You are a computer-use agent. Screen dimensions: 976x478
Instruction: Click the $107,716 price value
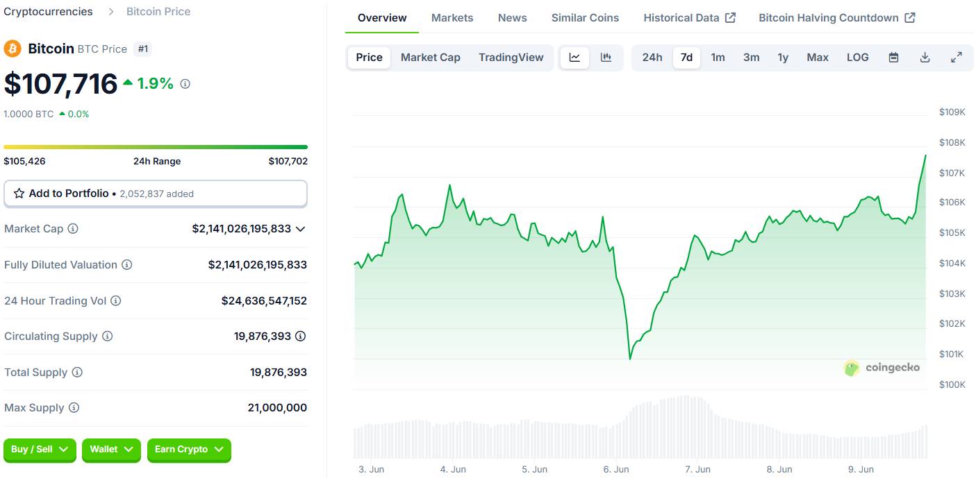61,84
